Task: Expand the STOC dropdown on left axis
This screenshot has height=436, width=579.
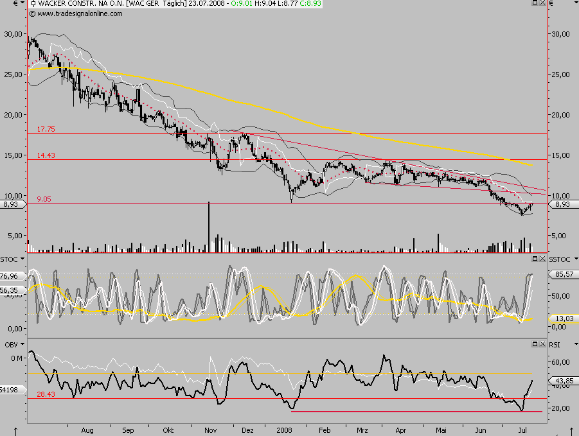Action: click(24, 258)
